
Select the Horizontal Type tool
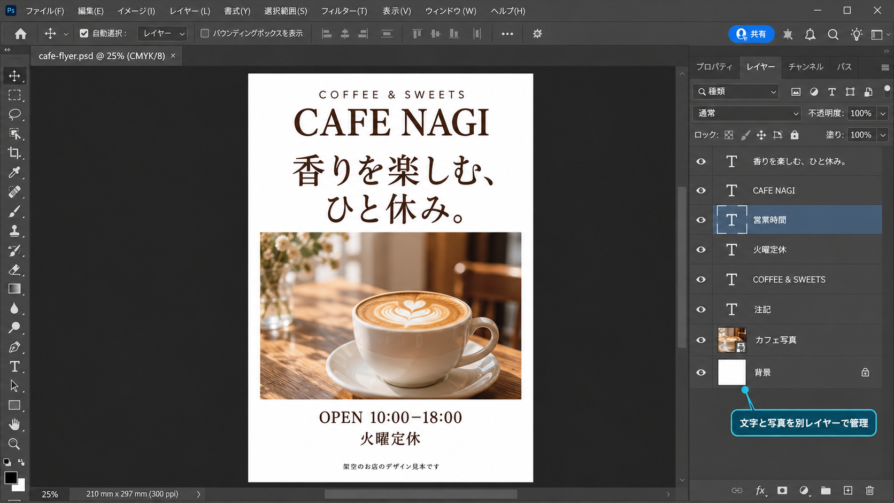14,367
